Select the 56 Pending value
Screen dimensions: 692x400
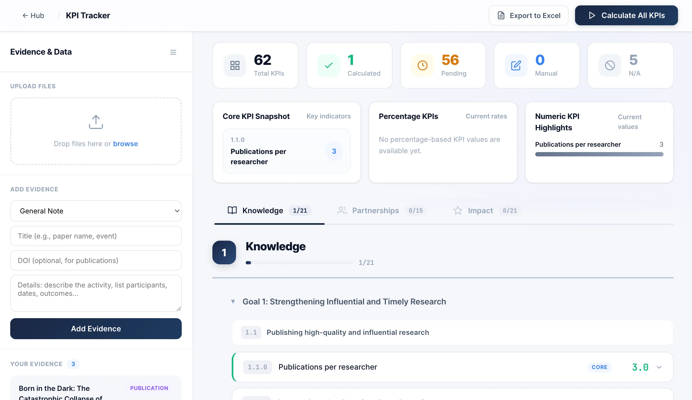[450, 60]
